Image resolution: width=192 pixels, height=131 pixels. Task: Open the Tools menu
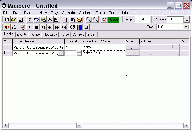[100, 13]
